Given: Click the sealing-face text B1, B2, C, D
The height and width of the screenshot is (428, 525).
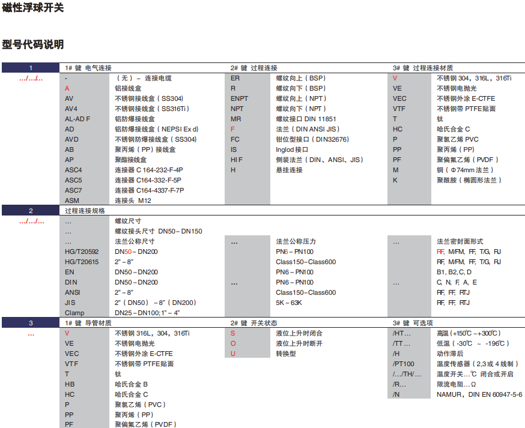Looking at the screenshot, I should pyautogui.click(x=454, y=272).
